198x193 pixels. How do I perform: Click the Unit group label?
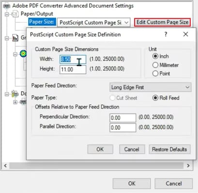[152, 49]
